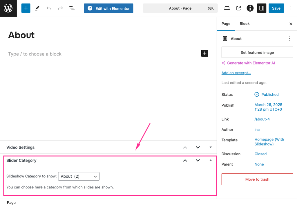Switch to the Block tab
Viewport: 297px width, 205px height.
pyautogui.click(x=245, y=24)
